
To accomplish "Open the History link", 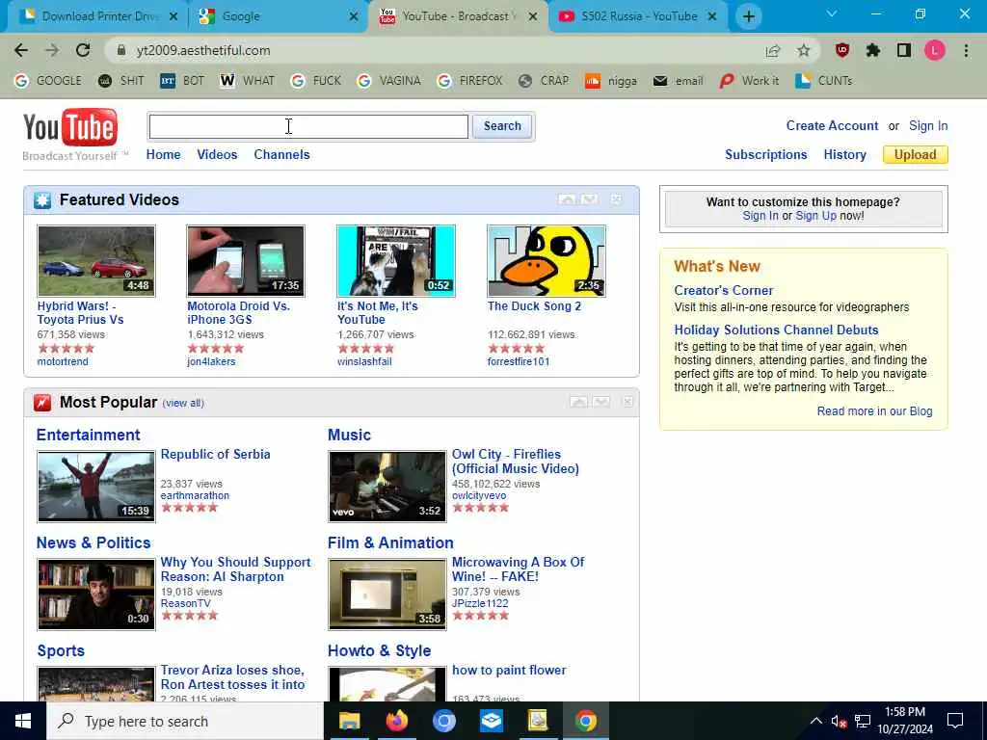I will point(844,155).
